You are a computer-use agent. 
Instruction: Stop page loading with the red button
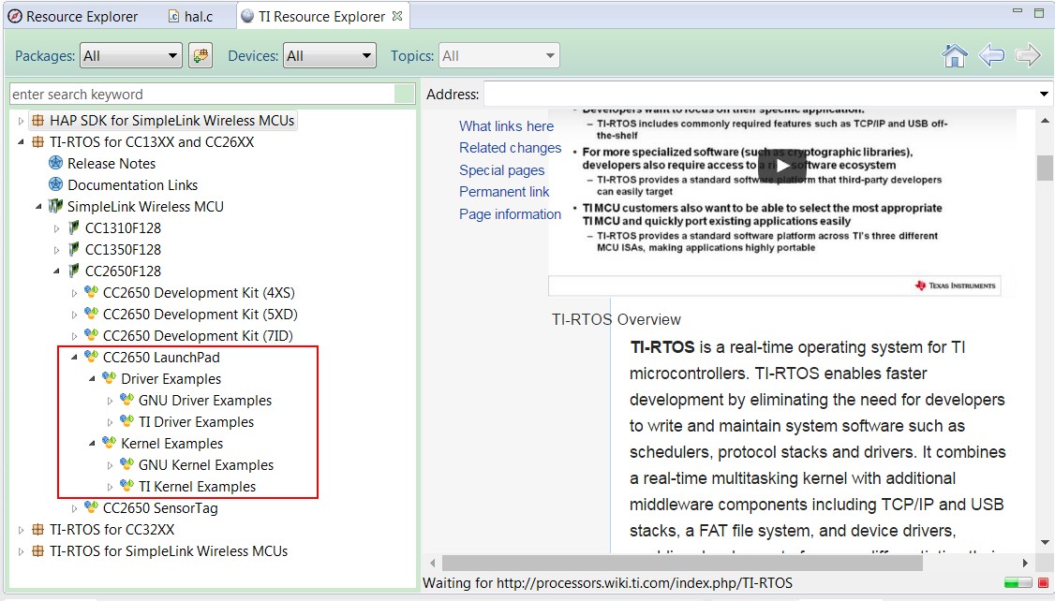click(x=1043, y=583)
